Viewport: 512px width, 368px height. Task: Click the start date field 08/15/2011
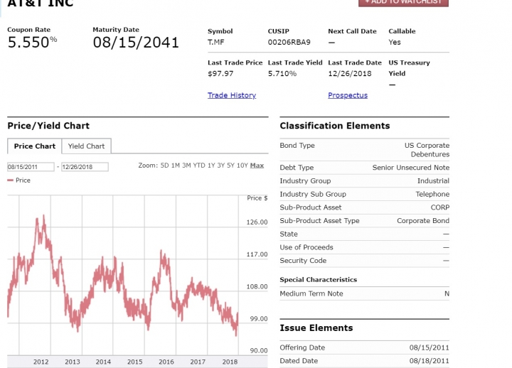point(31,167)
